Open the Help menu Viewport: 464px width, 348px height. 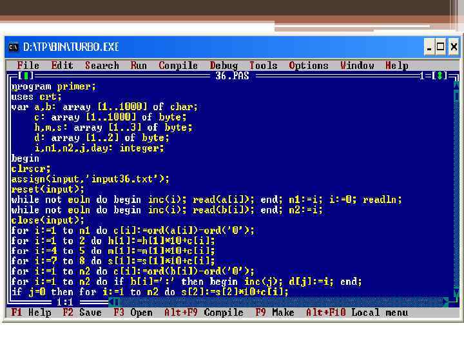397,65
